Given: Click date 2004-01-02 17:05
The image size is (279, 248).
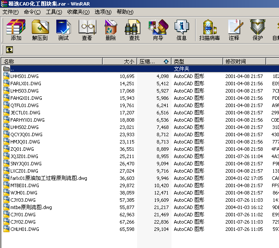Looking at the screenshot, I should click(x=244, y=178).
